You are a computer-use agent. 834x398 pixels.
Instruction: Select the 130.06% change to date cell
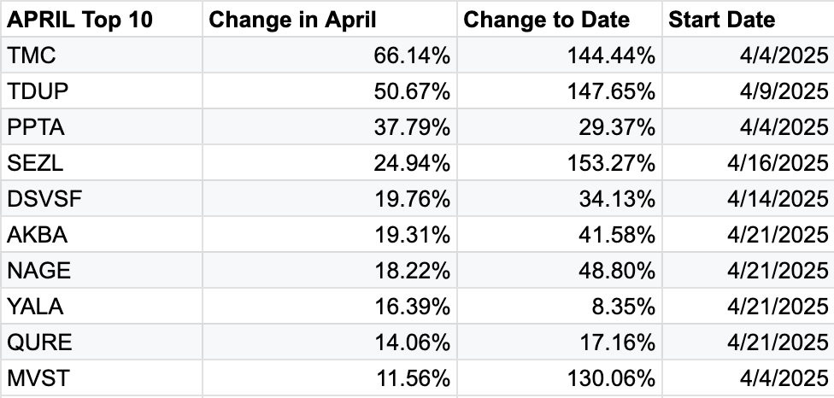560,378
